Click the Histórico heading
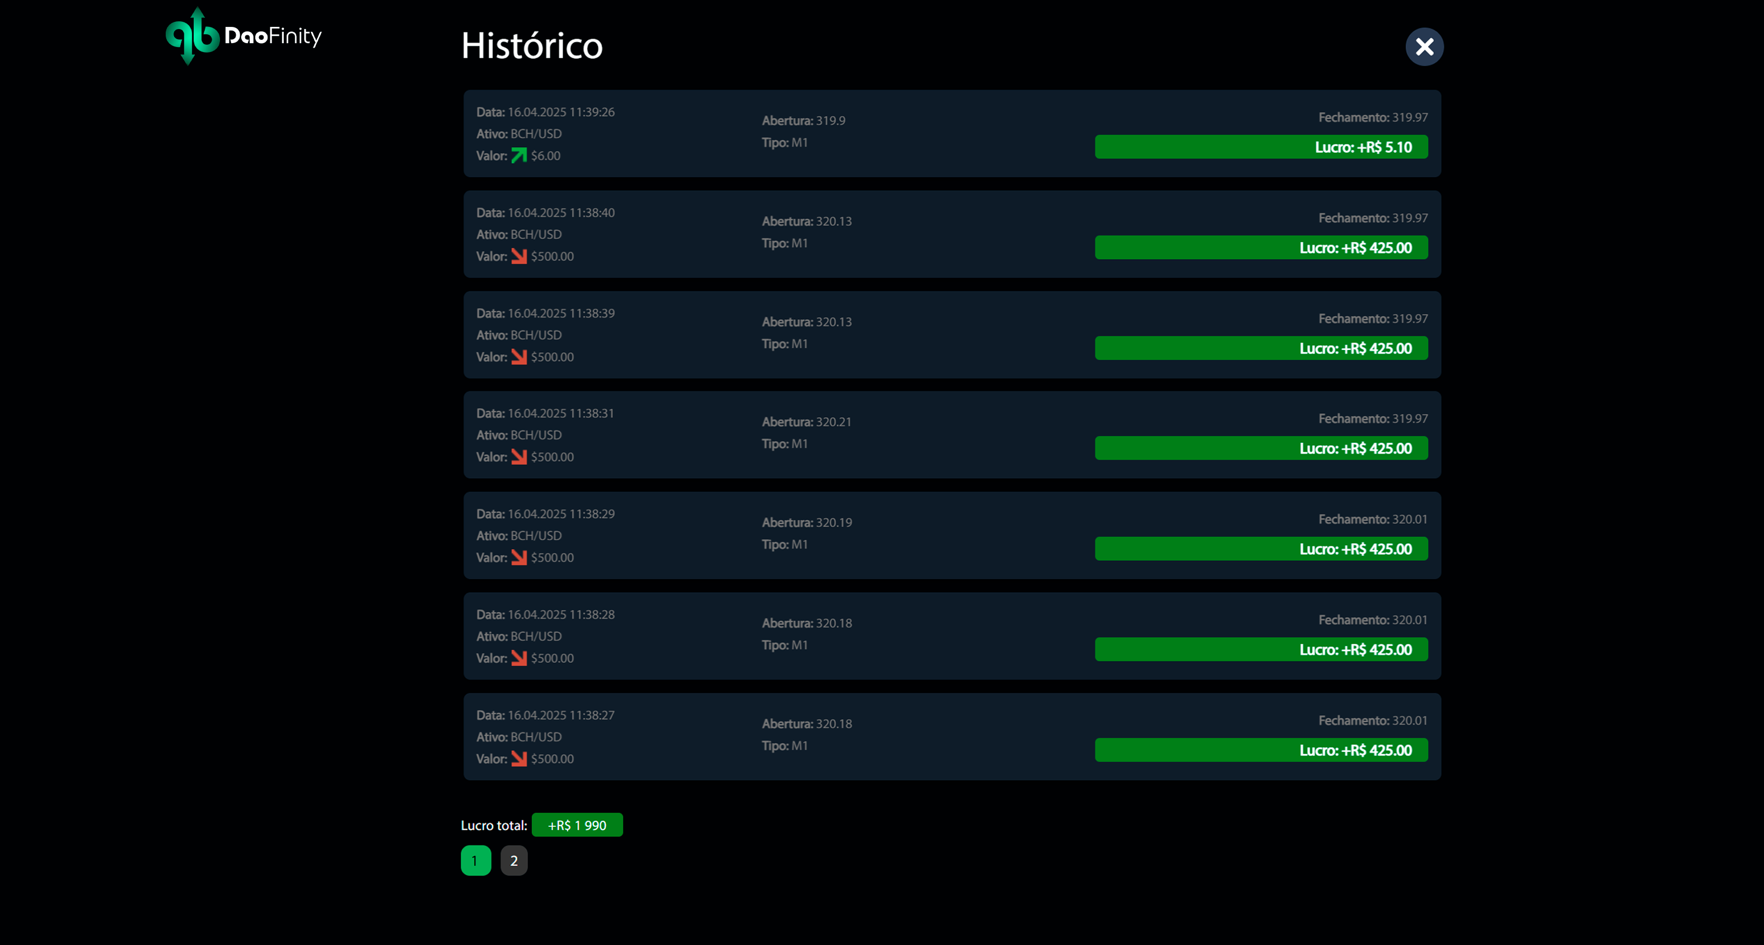Image resolution: width=1764 pixels, height=945 pixels. tap(532, 46)
